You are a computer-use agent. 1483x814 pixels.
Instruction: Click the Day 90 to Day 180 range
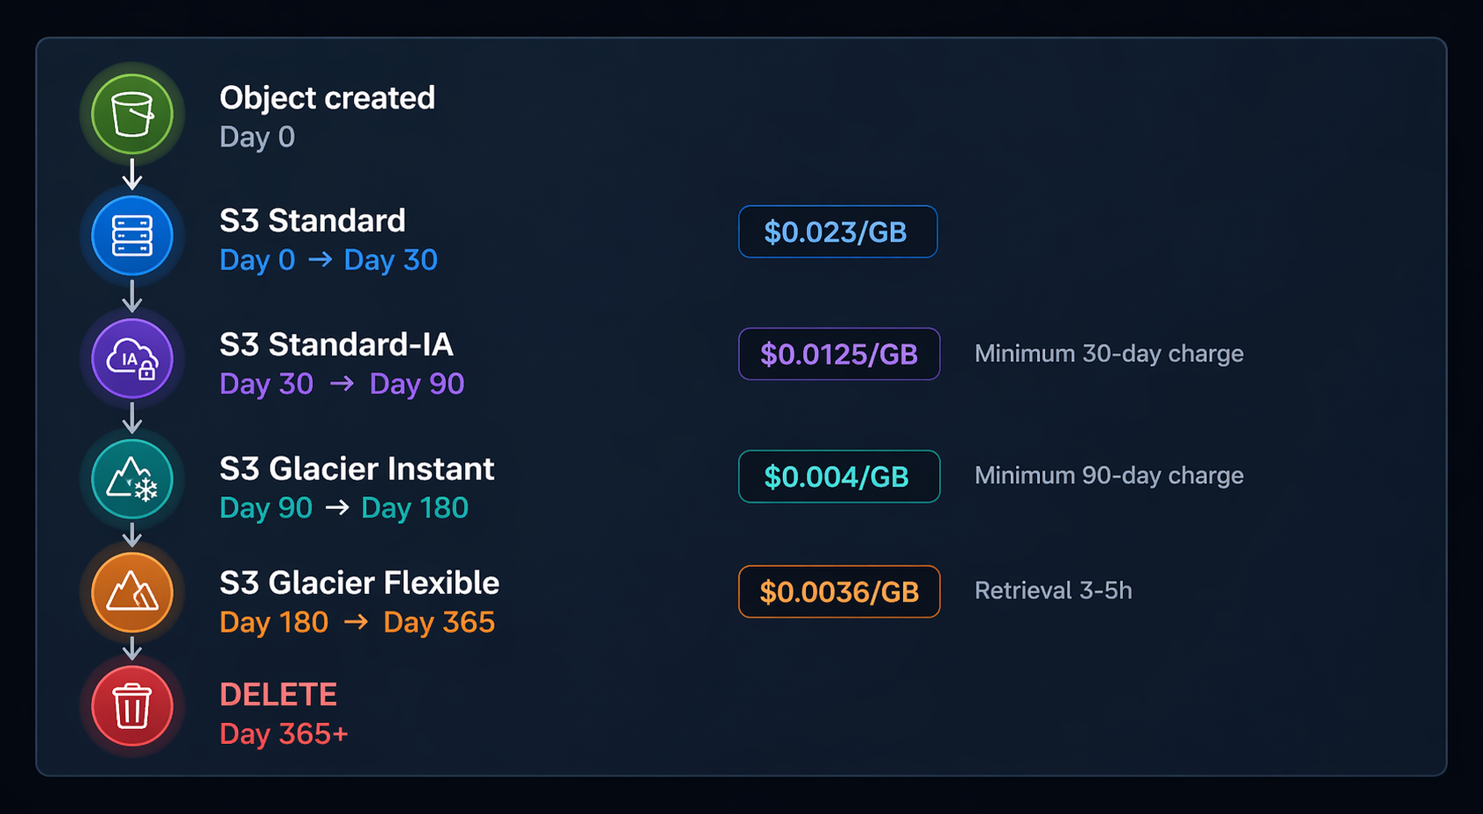pyautogui.click(x=343, y=508)
